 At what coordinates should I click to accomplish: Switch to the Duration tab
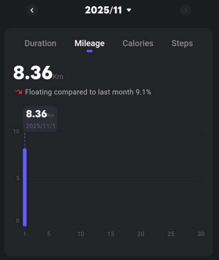click(40, 43)
